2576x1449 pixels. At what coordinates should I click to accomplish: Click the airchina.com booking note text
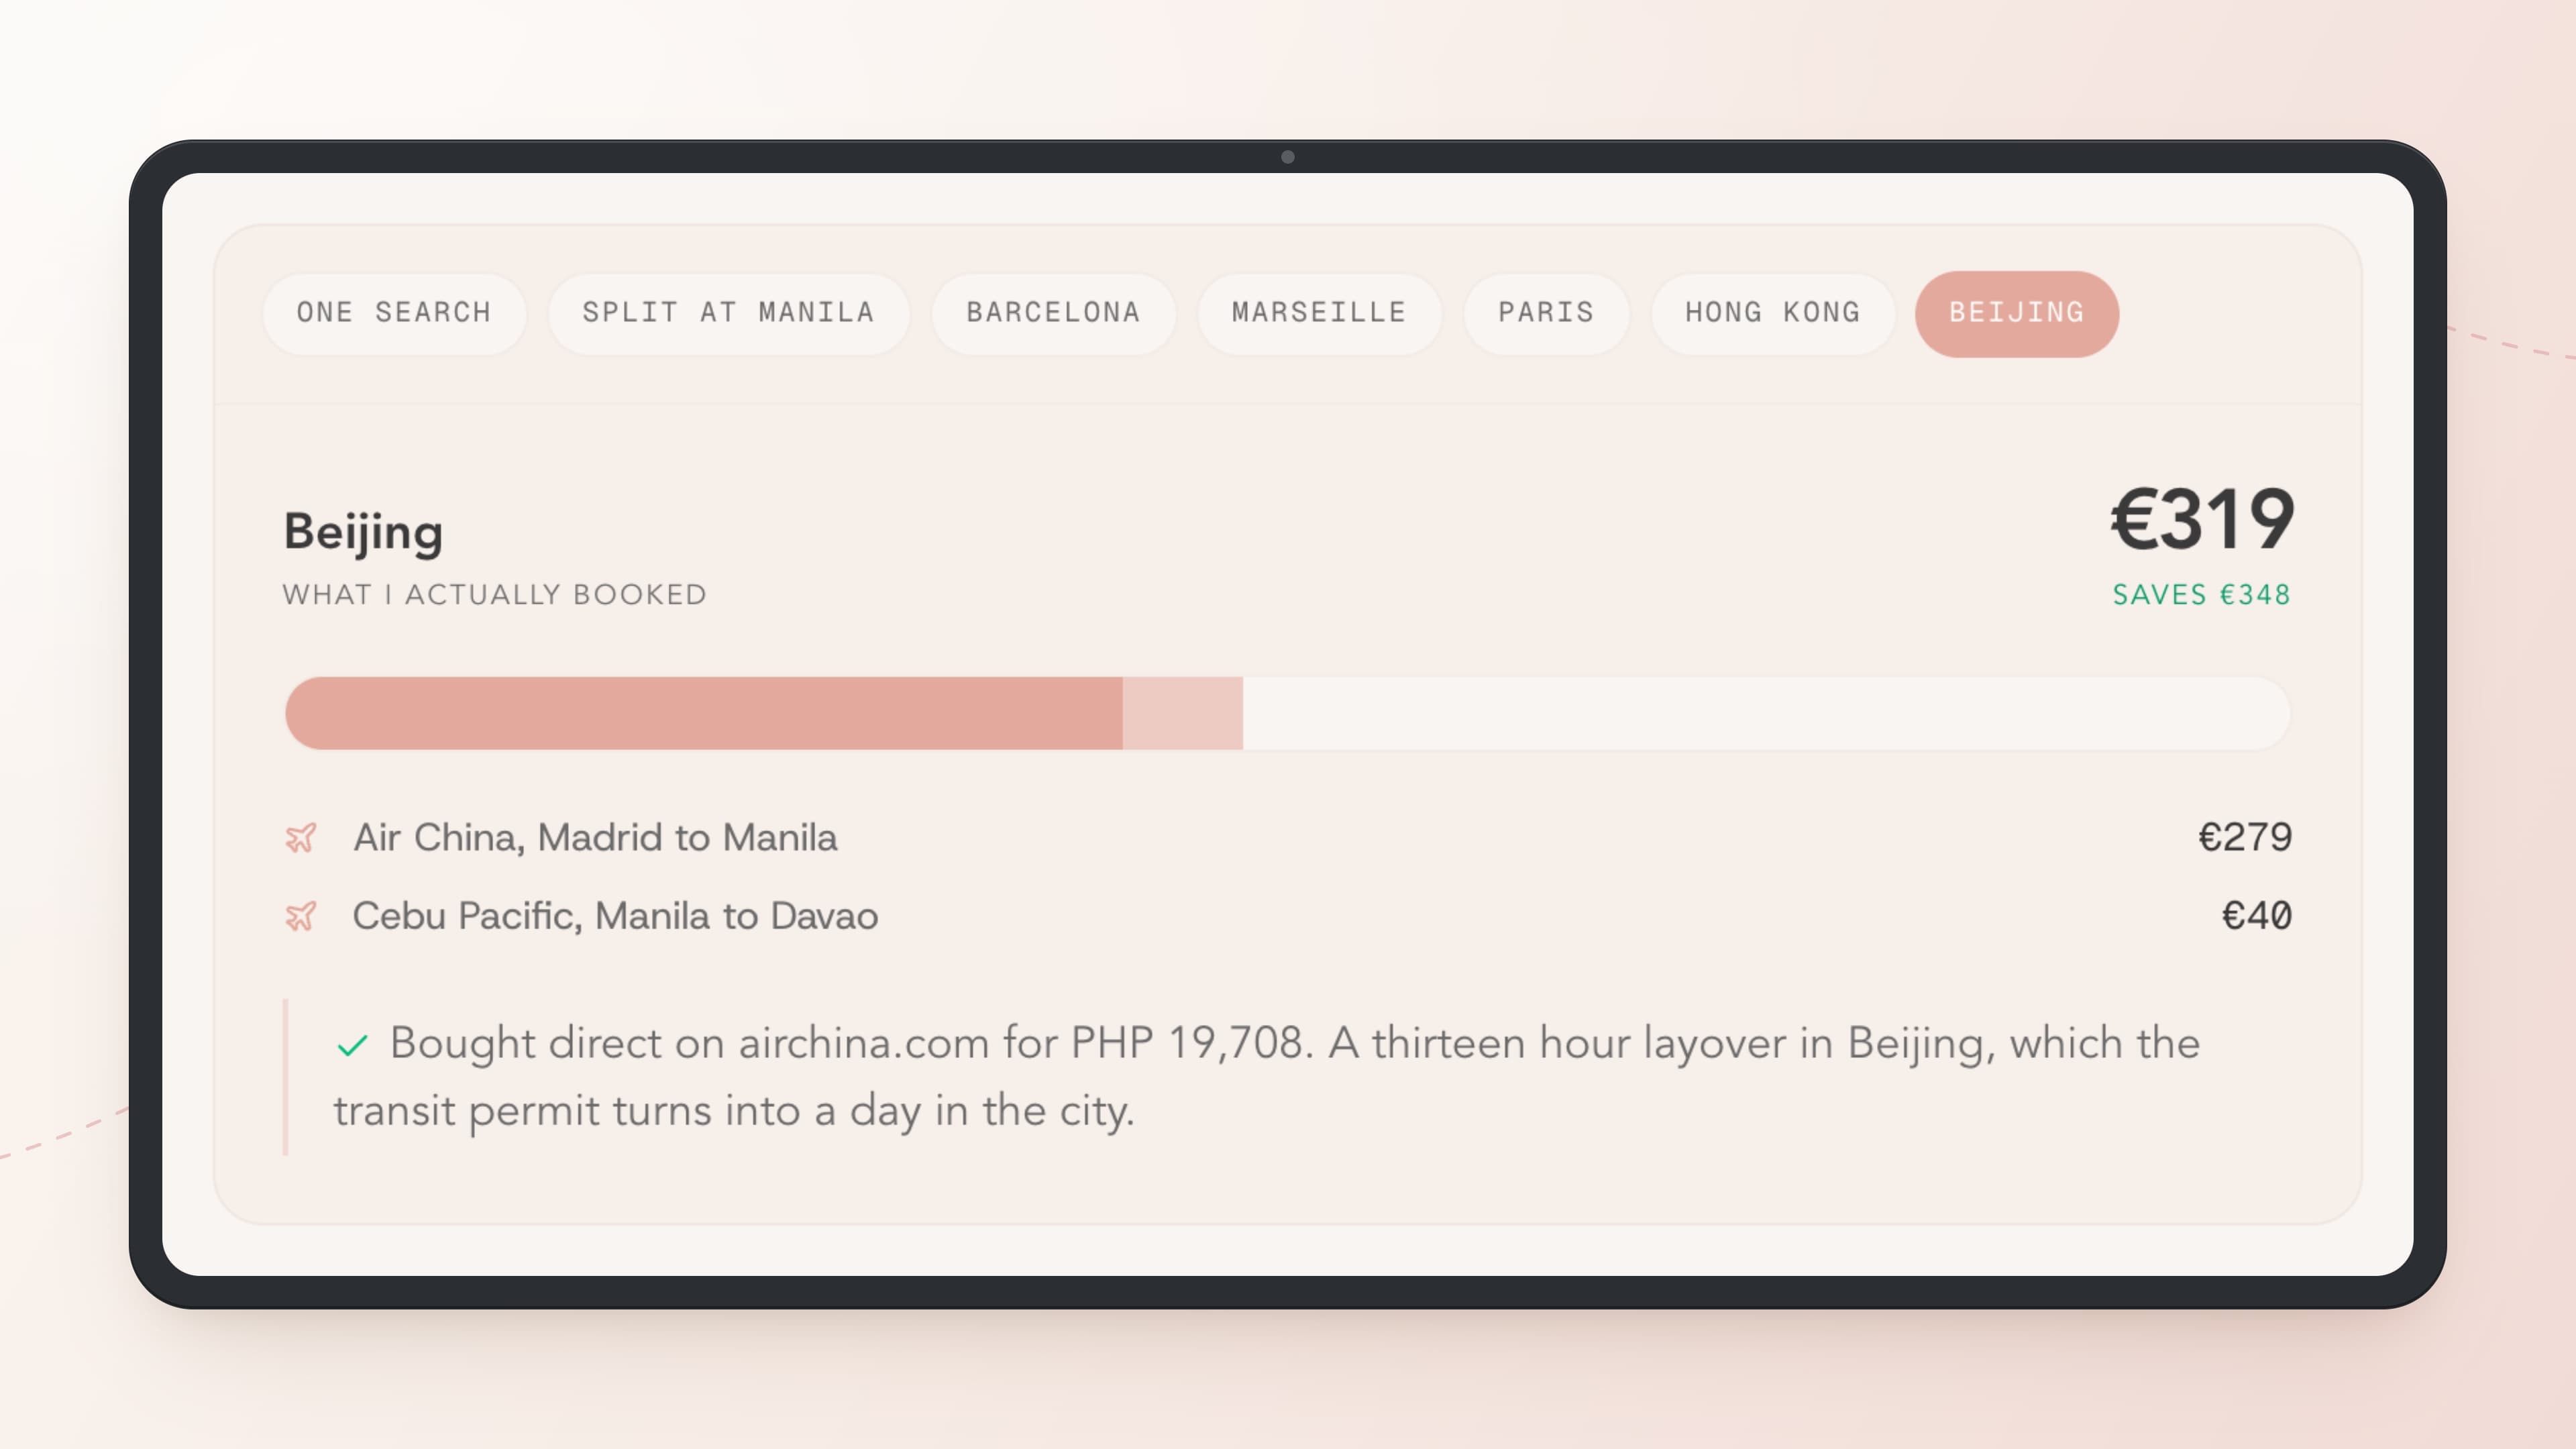[1267, 1077]
